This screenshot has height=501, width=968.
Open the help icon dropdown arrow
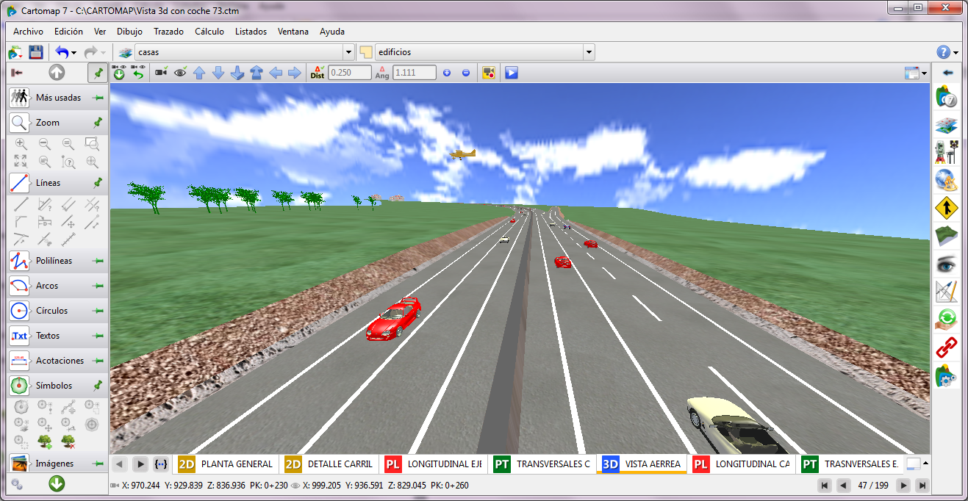pos(956,53)
